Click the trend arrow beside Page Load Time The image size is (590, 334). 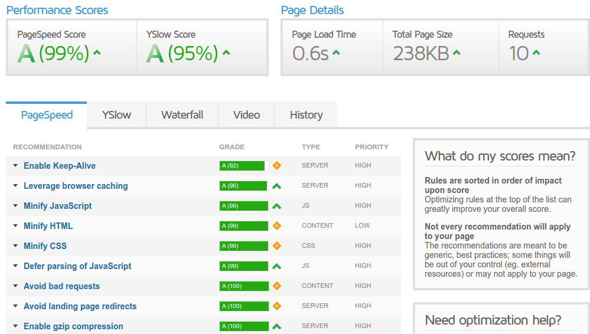[x=336, y=53]
